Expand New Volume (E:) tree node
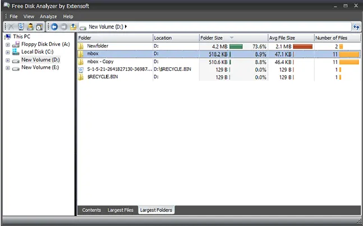 coord(8,68)
